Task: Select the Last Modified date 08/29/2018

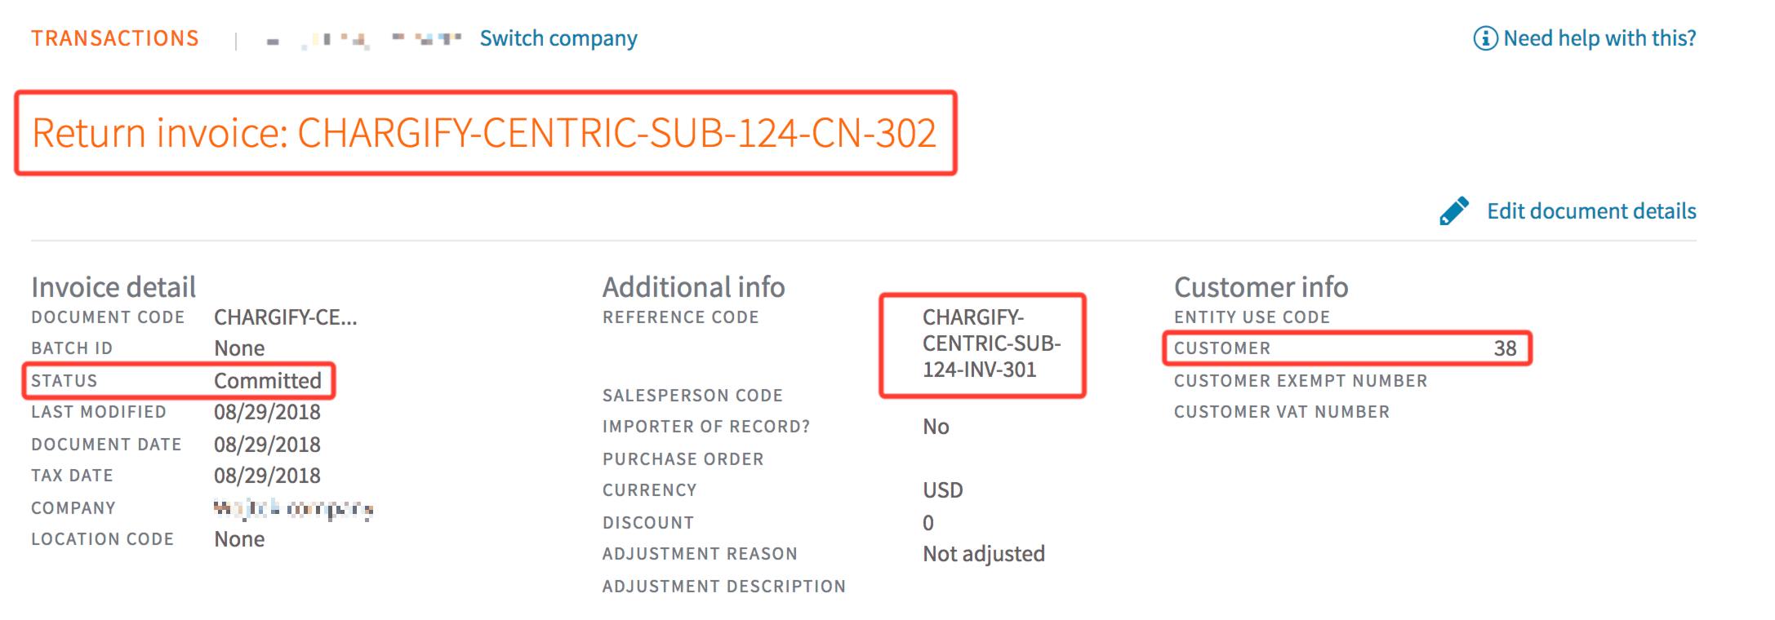Action: click(267, 412)
